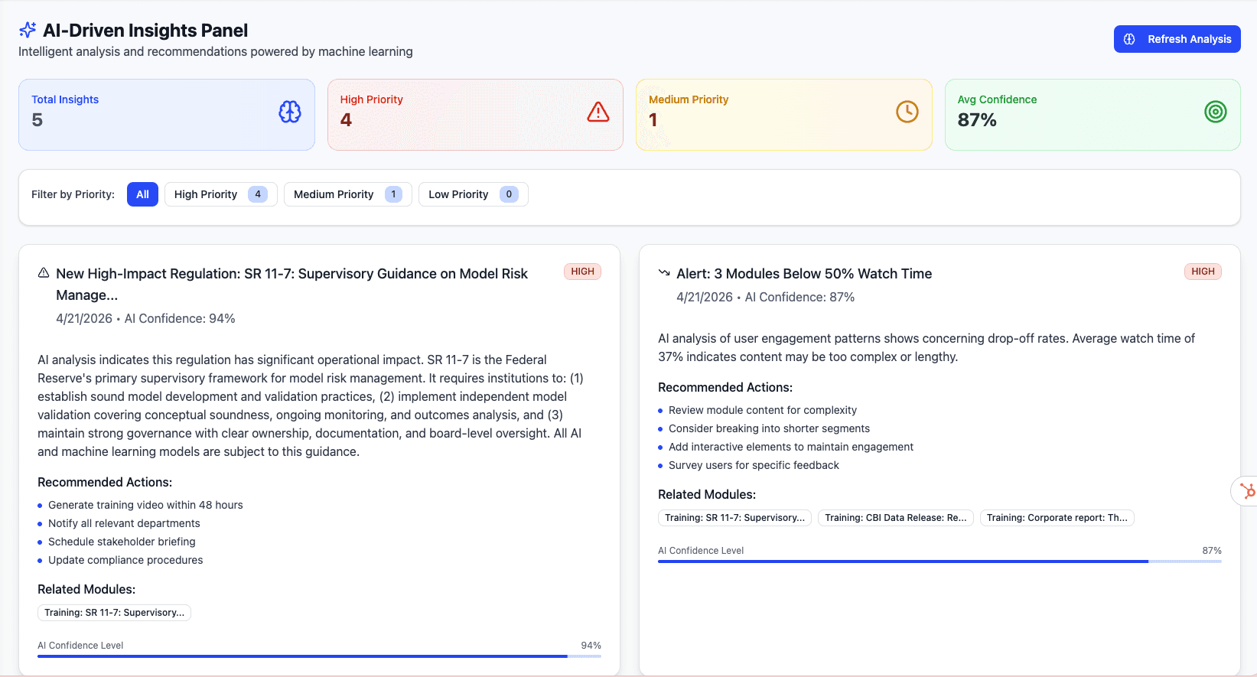This screenshot has width=1257, height=677.
Task: Click 'Survey users for specific feedback'
Action: pyautogui.click(x=754, y=465)
